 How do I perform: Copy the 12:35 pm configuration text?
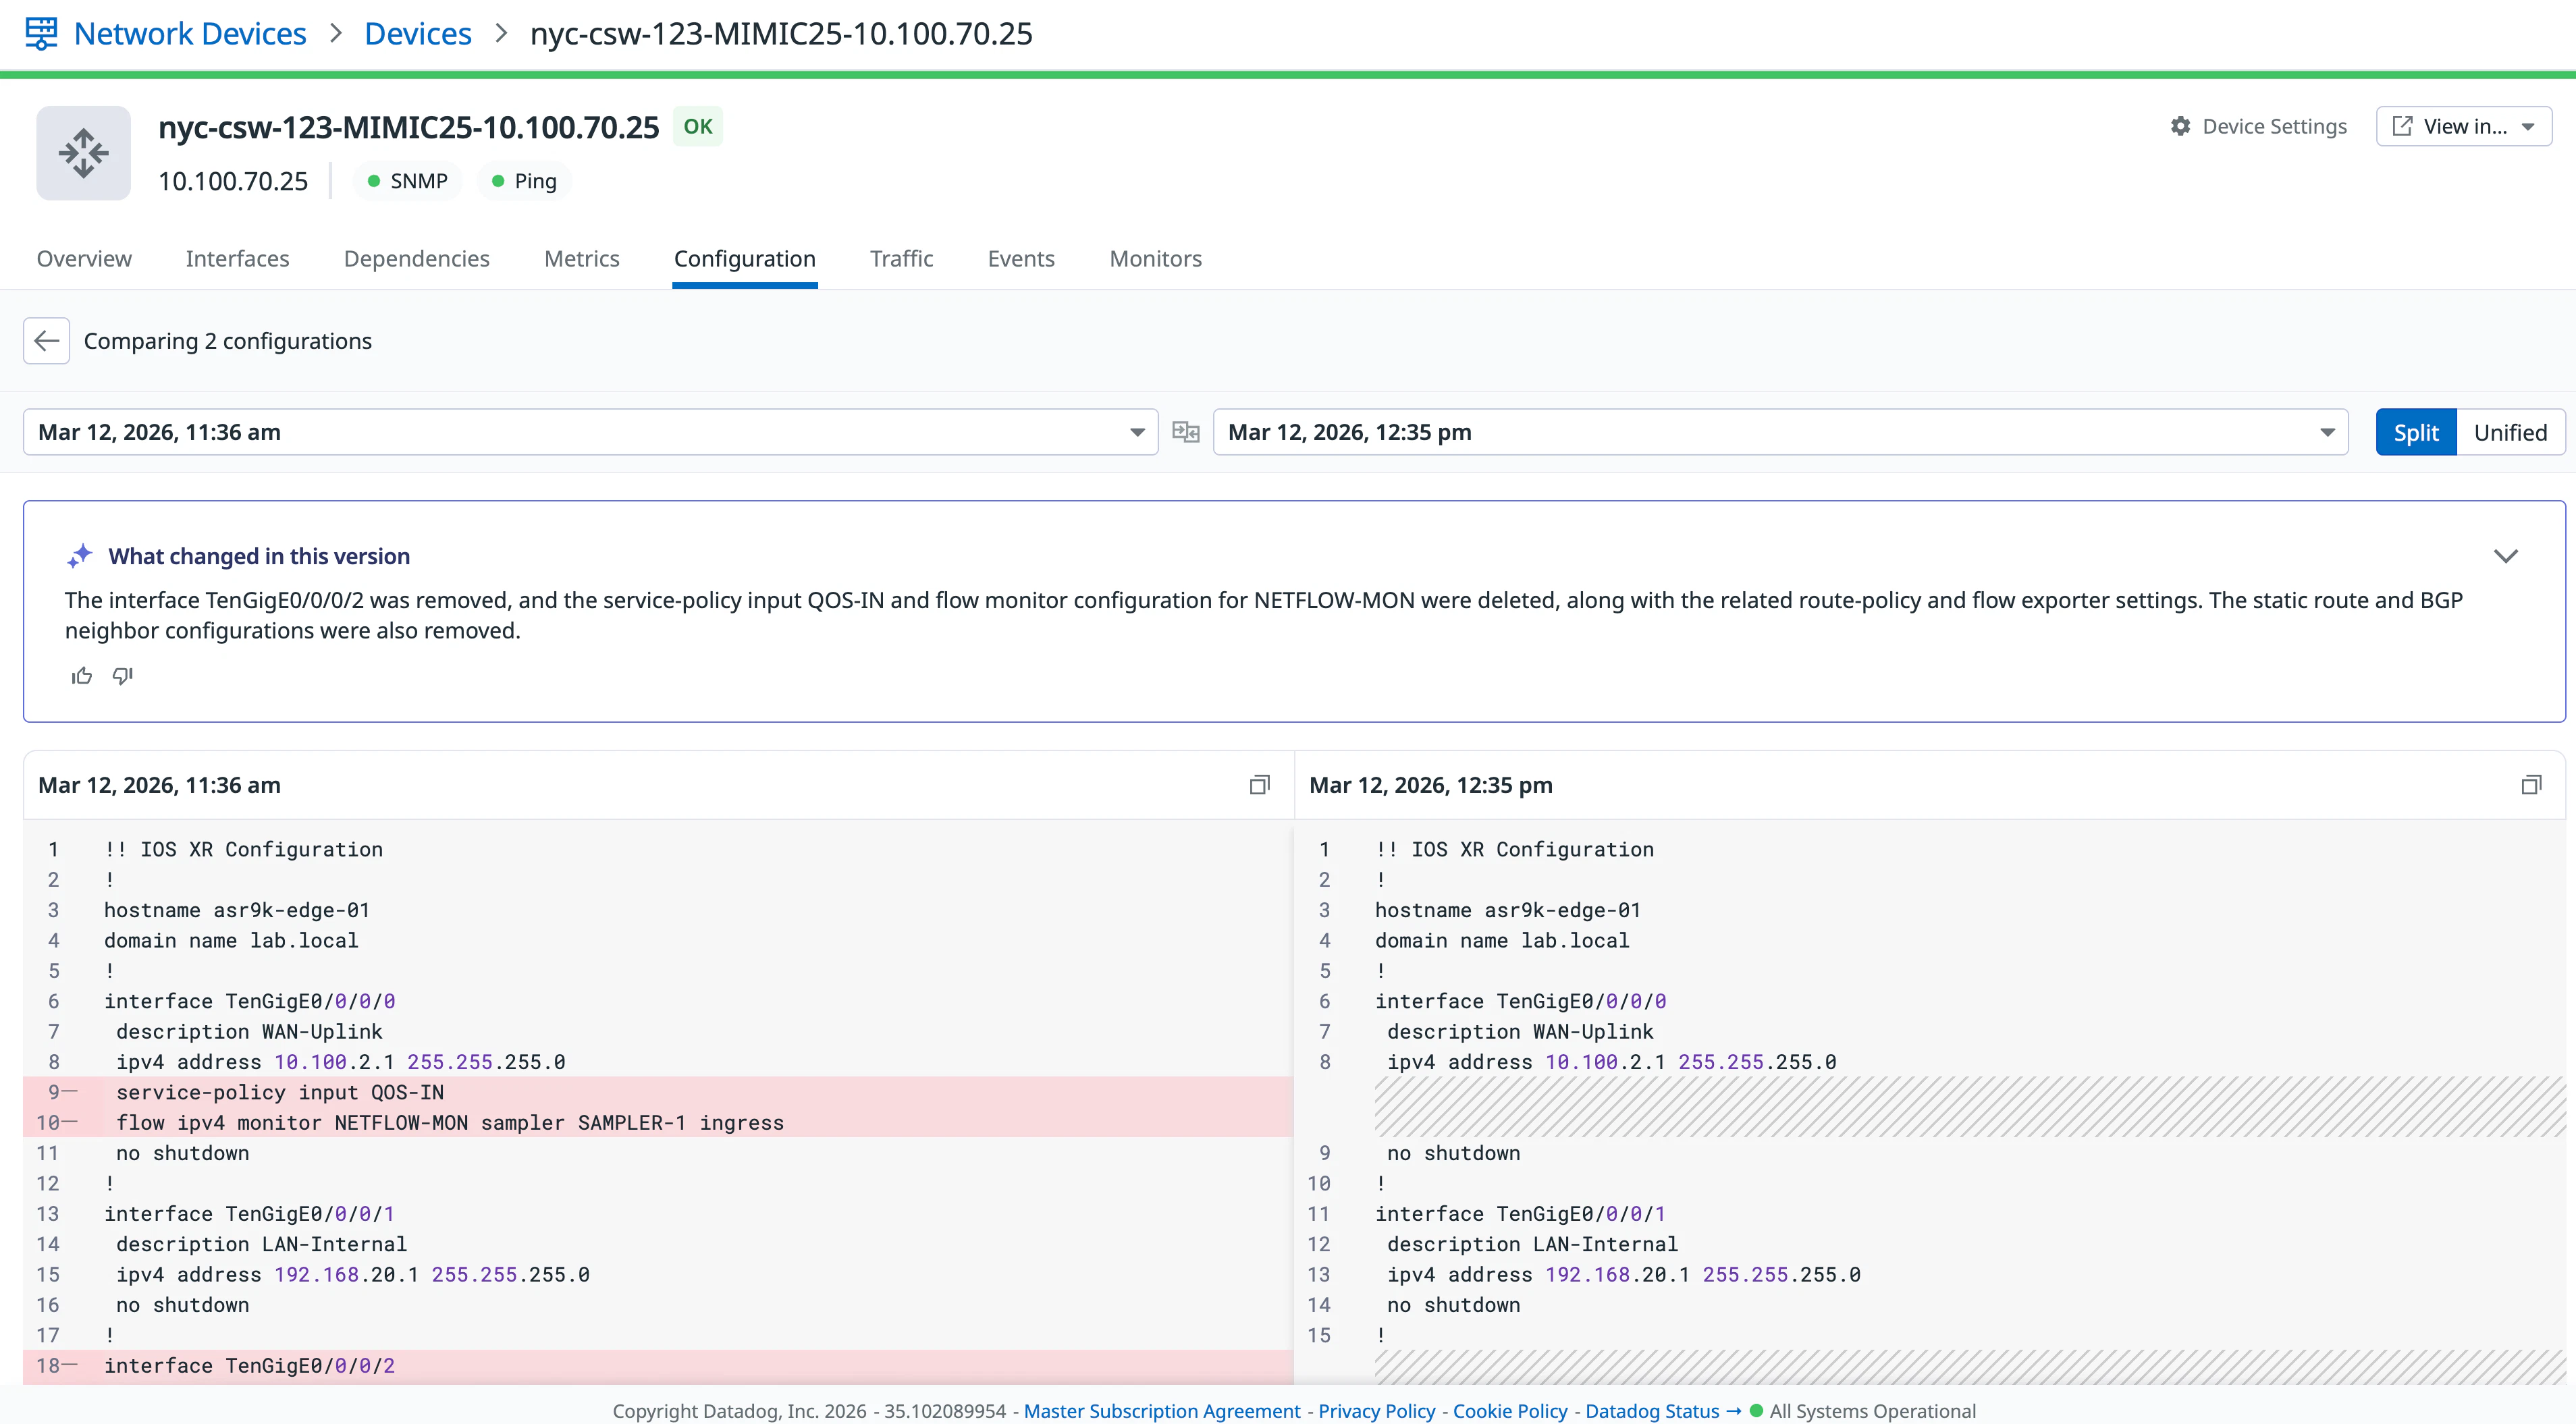pos(2531,785)
